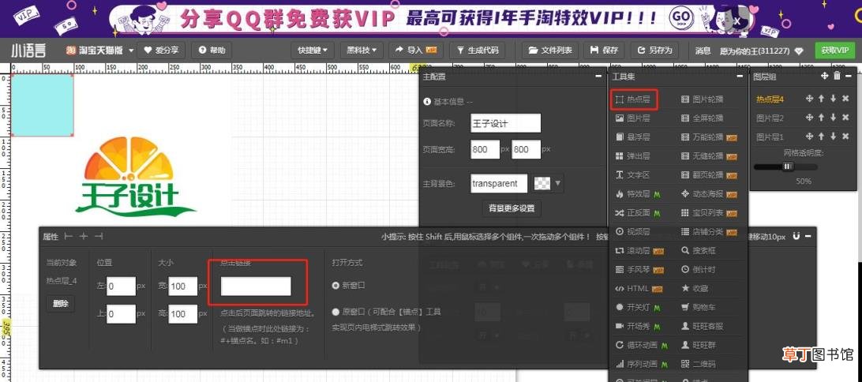Click 导入 import button
Image resolution: width=862 pixels, height=382 pixels.
click(x=415, y=50)
